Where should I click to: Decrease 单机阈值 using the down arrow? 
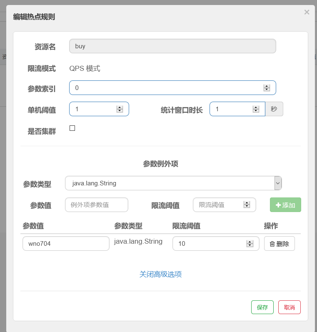pyautogui.click(x=120, y=111)
